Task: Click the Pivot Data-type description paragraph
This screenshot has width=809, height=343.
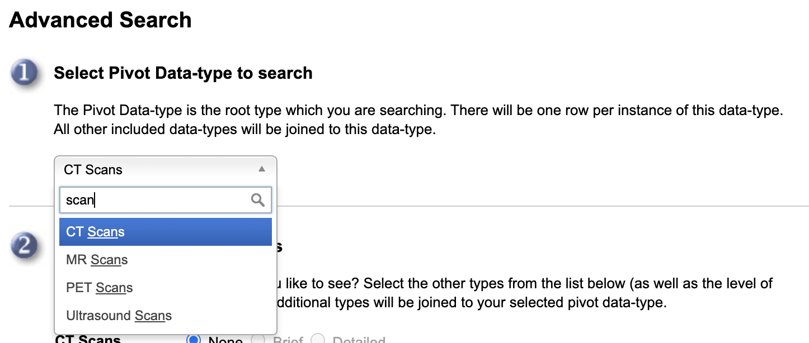Action: [x=417, y=120]
